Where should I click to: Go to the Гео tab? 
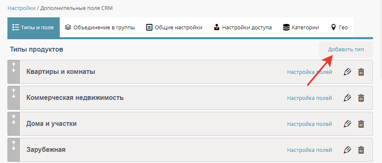(x=340, y=27)
